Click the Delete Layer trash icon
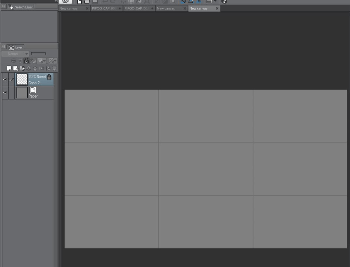Image resolution: width=350 pixels, height=267 pixels. [x=54, y=68]
